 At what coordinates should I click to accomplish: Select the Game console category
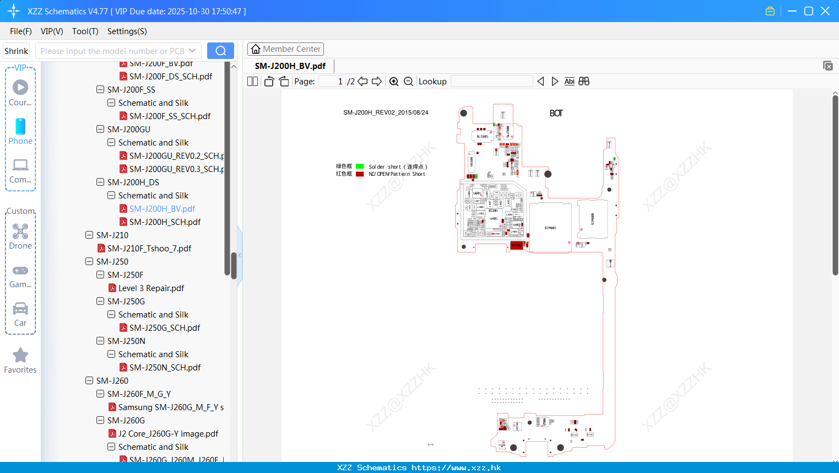click(20, 276)
